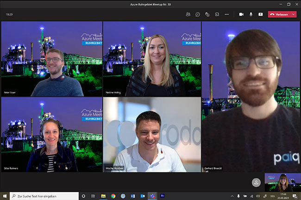Show the meeting participants list
Image resolution: width=301 pixels, height=200 pixels.
click(x=188, y=14)
